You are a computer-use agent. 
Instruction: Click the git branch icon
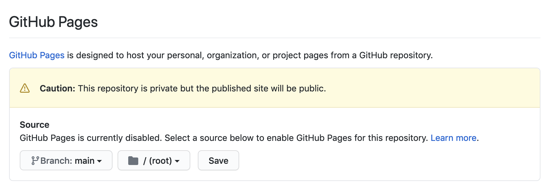[x=35, y=161]
